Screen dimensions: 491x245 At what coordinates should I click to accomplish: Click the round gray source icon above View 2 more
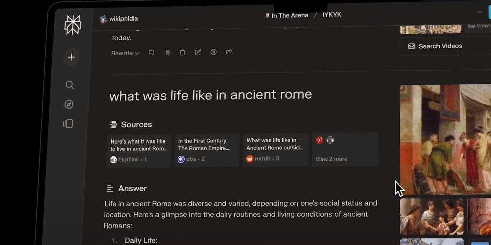(330, 140)
